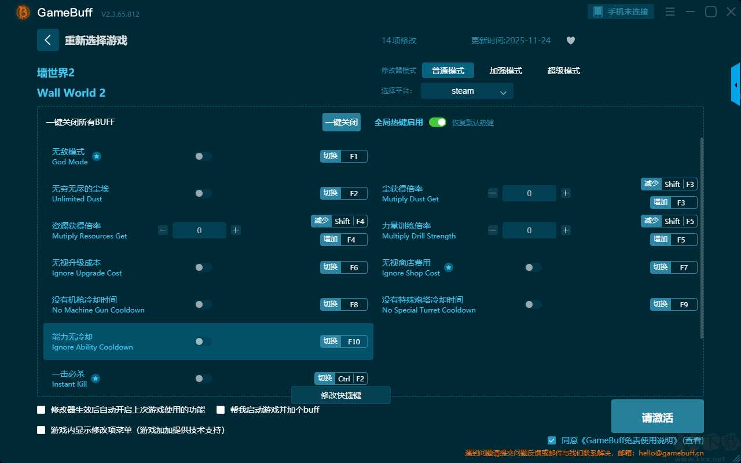Expand the blue side panel arrow

[x=736, y=84]
